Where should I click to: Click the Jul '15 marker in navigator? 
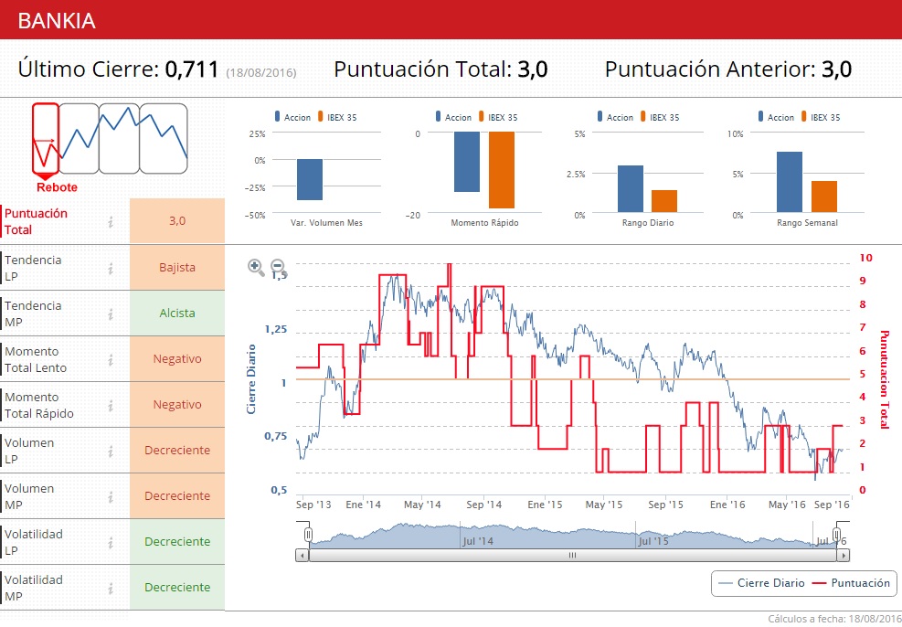(x=653, y=541)
